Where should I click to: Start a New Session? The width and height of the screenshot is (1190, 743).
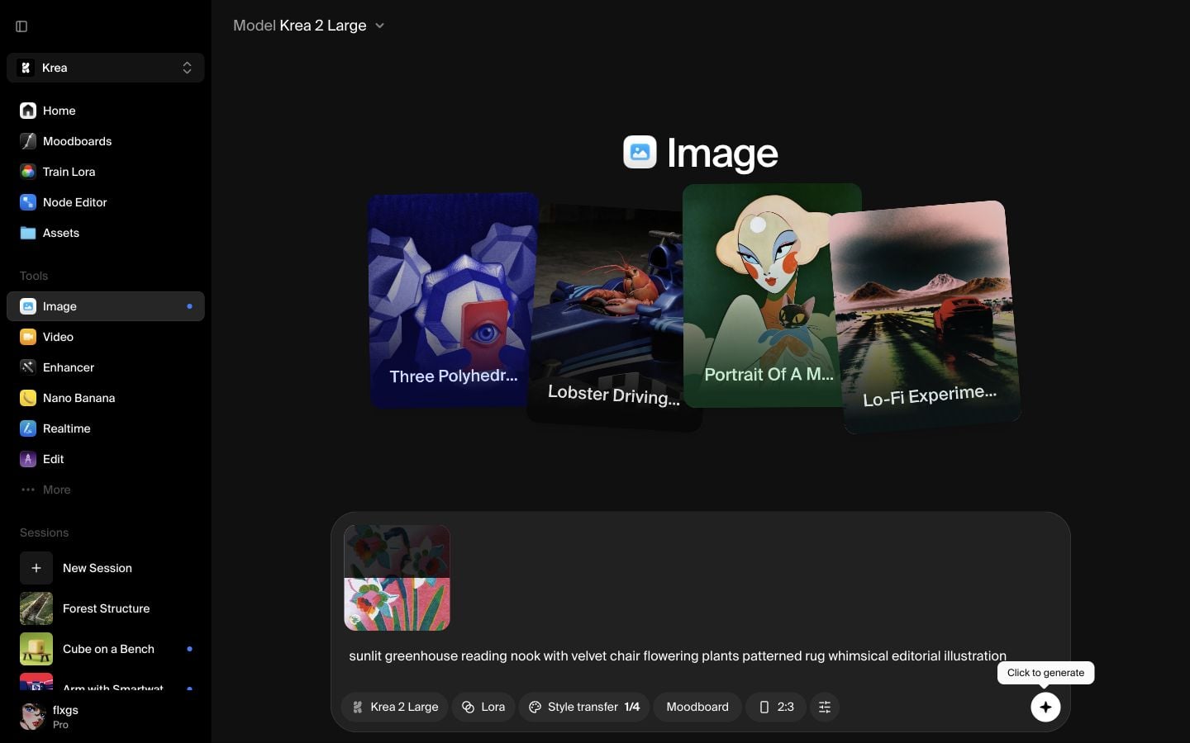[x=106, y=568]
